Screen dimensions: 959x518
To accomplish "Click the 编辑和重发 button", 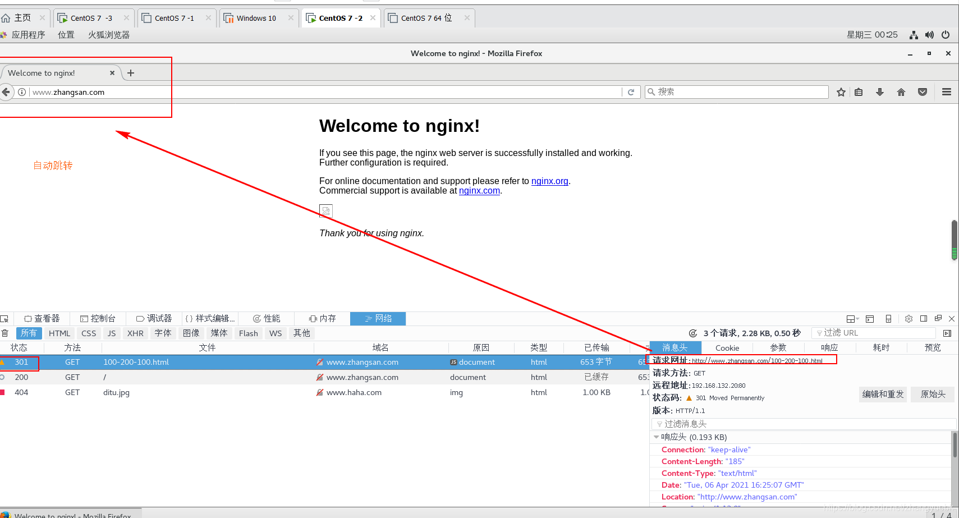I will click(883, 395).
